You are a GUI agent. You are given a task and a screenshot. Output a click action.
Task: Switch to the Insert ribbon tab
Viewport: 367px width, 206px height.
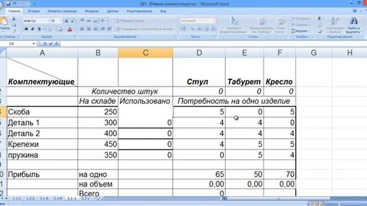tap(34, 11)
